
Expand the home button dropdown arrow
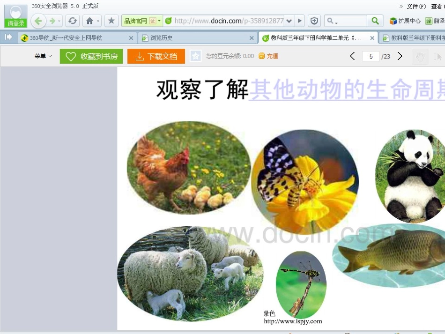98,21
